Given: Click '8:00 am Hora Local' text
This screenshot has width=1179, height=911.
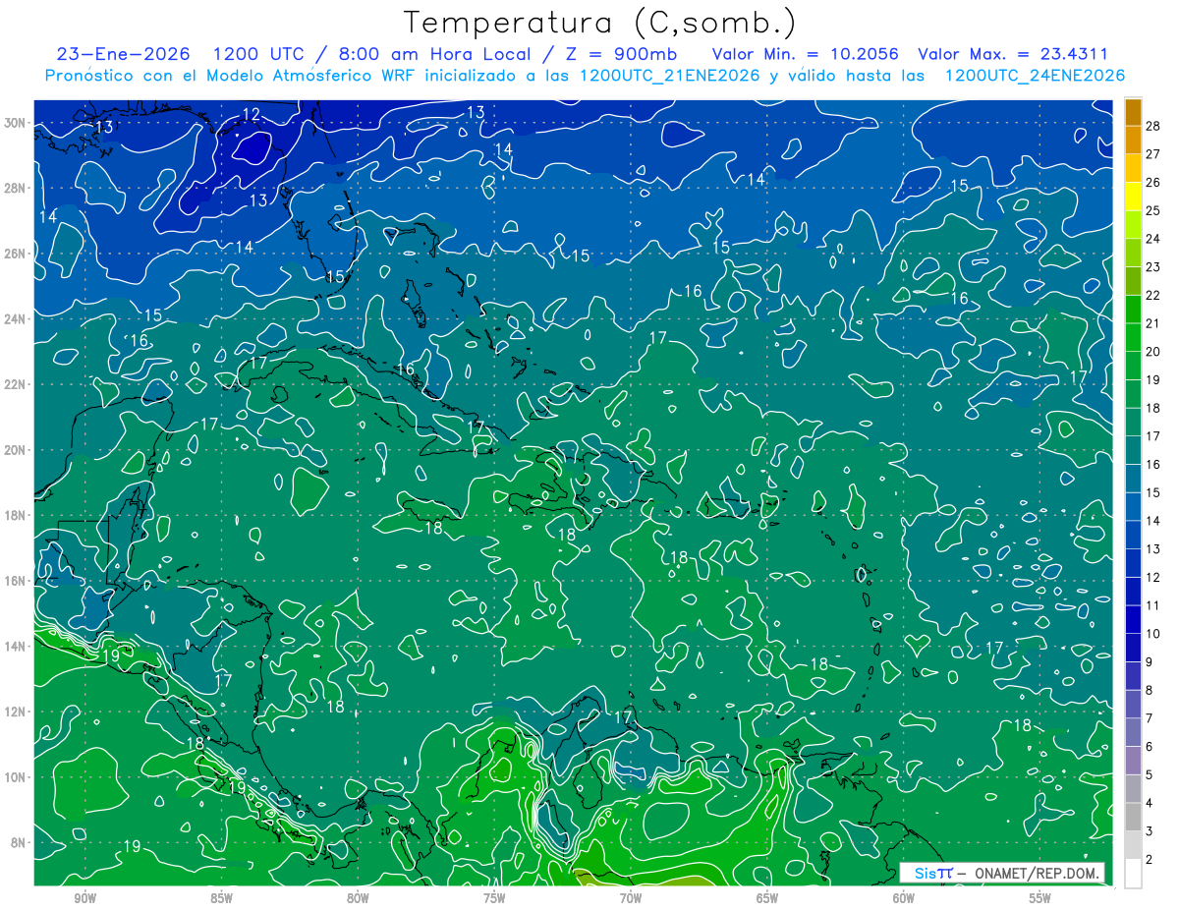Looking at the screenshot, I should (x=433, y=54).
